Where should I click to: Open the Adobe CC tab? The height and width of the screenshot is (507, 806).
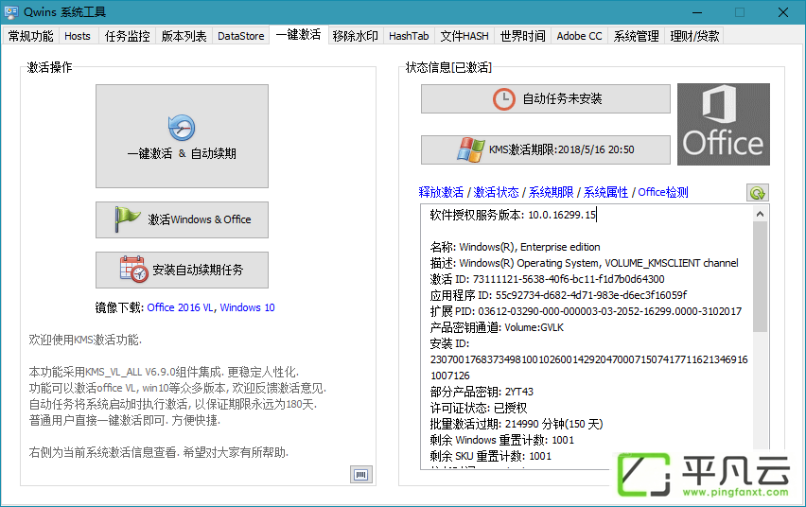pyautogui.click(x=579, y=36)
